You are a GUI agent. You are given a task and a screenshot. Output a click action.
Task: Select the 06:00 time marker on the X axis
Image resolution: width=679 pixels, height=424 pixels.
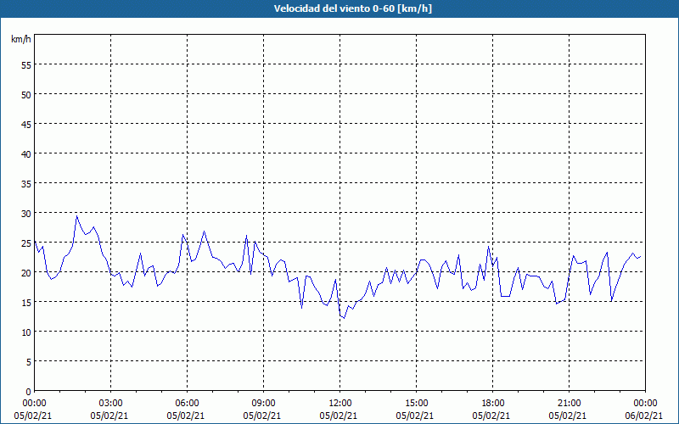click(187, 403)
